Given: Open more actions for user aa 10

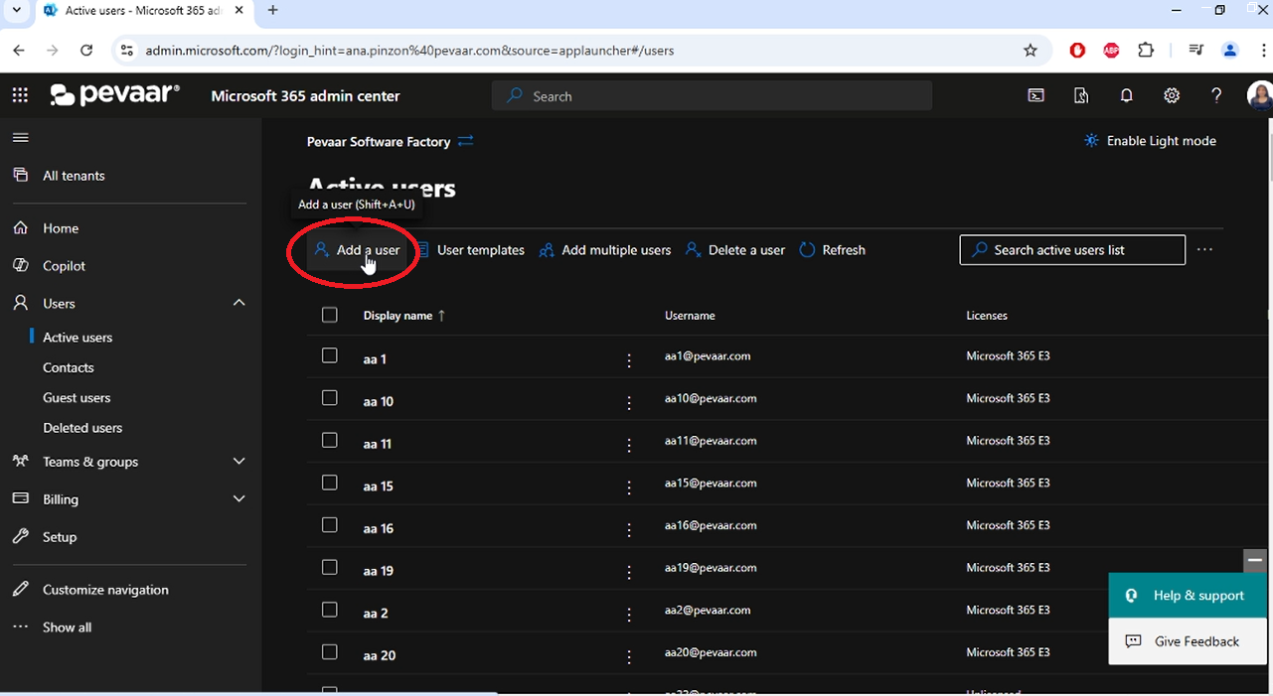Looking at the screenshot, I should pos(629,403).
